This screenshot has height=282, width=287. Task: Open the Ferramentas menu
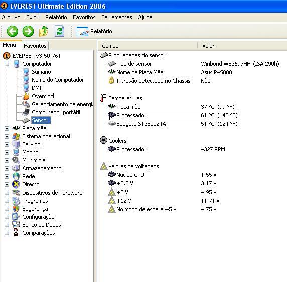[117, 17]
